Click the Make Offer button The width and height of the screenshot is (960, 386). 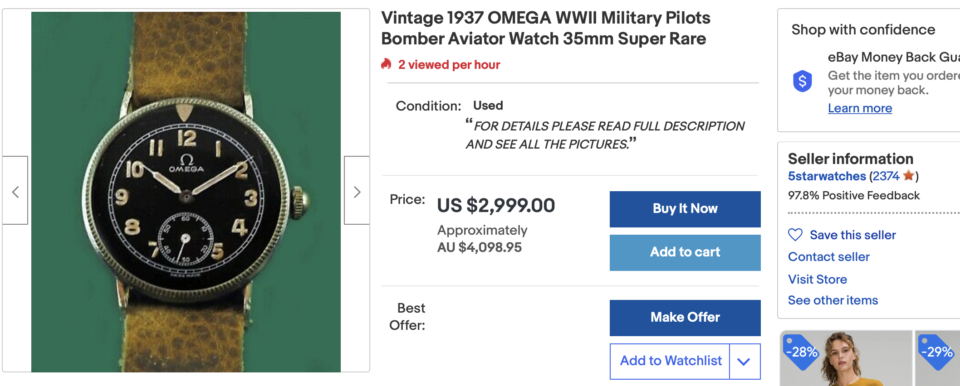(x=685, y=318)
